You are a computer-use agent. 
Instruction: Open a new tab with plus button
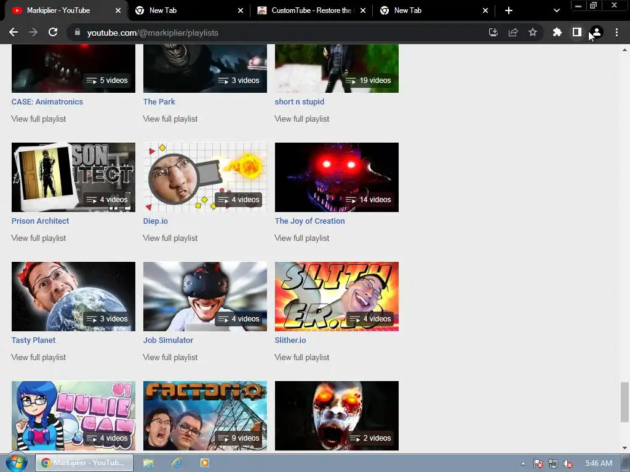point(509,10)
